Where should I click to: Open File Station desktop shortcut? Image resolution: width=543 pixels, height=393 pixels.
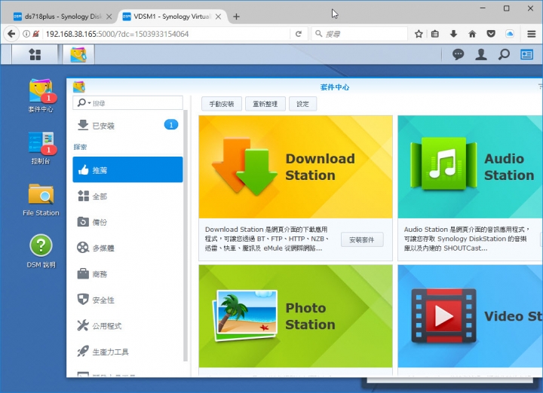click(41, 200)
